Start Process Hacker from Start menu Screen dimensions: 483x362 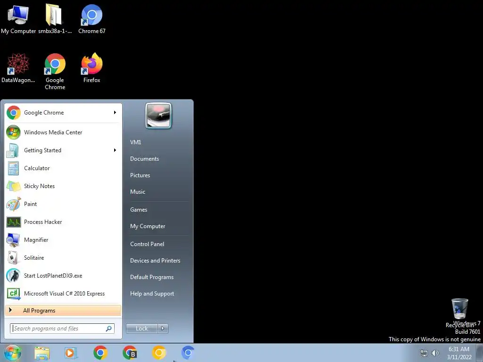tap(63, 222)
